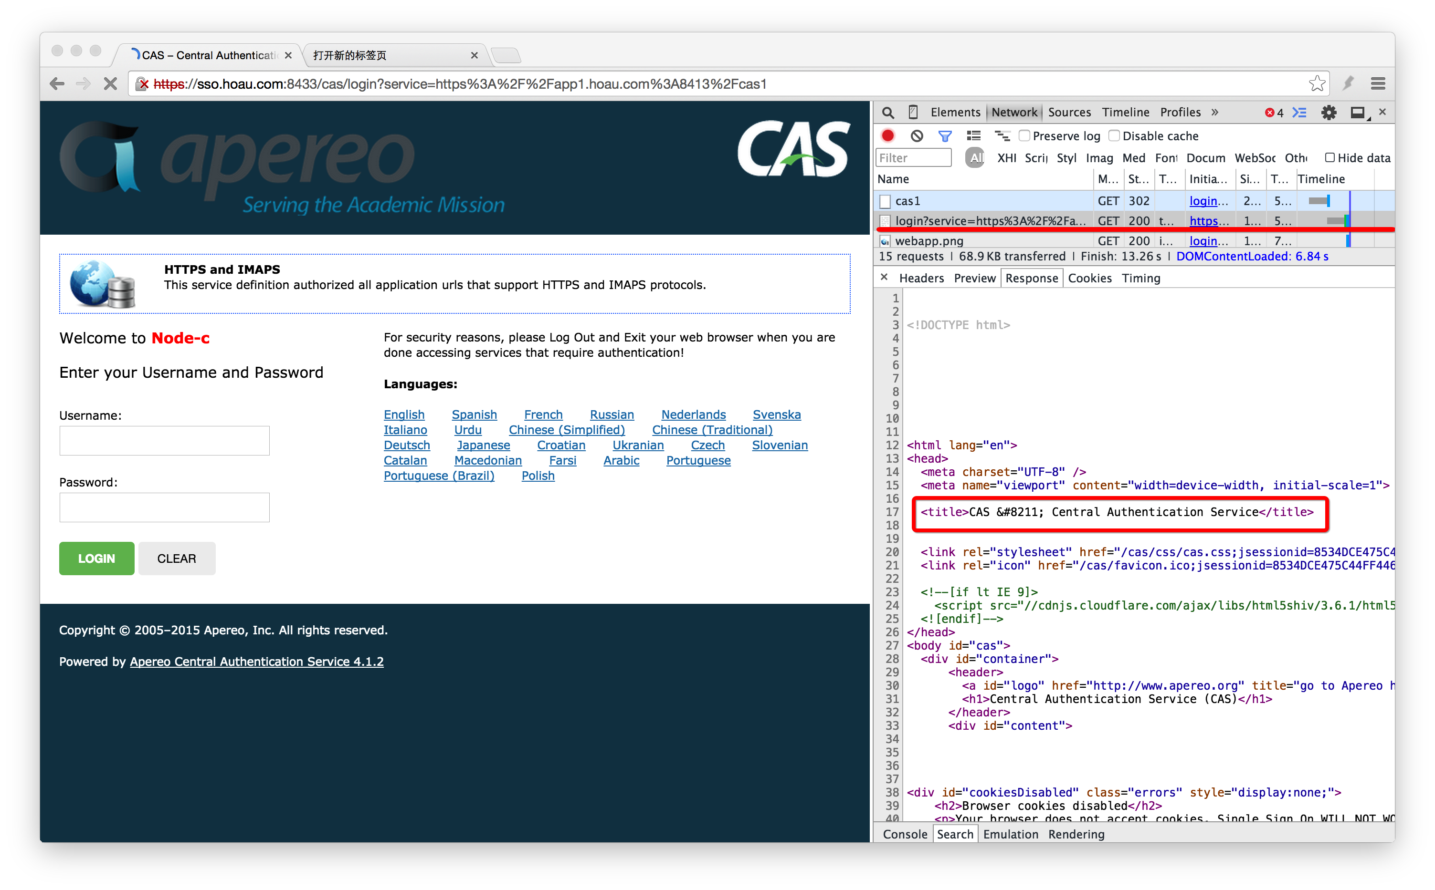
Task: Toggle device mode phone icon
Action: (x=913, y=113)
